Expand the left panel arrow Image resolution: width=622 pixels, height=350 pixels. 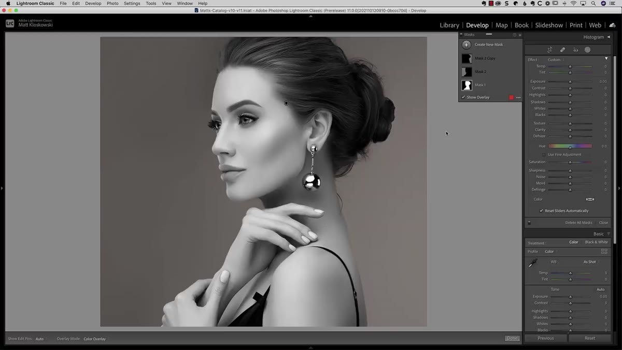[2, 188]
